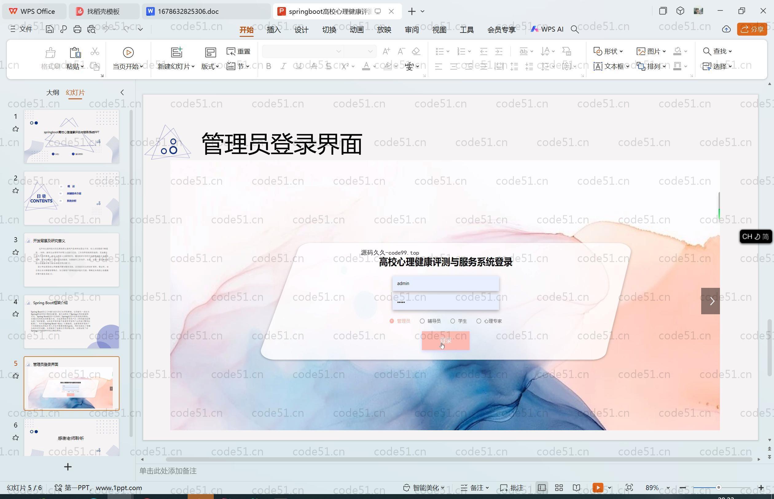Click the text highlight color button
The image size is (774, 499).
tap(388, 66)
